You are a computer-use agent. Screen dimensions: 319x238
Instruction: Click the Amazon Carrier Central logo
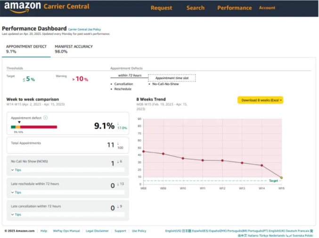[47, 8]
